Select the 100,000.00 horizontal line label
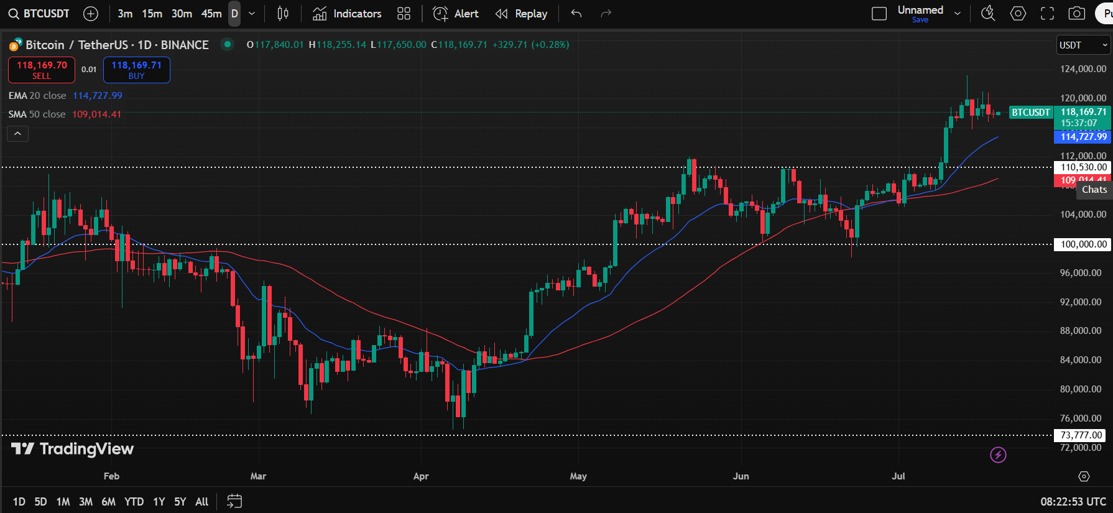 pos(1083,244)
